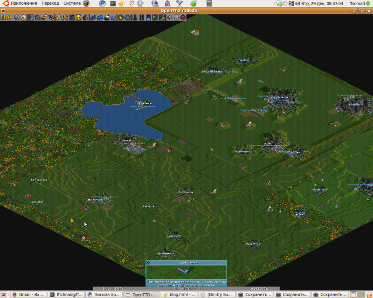Select the build railway tool
This screenshot has width=373, height=298.
pyautogui.click(x=135, y=18)
